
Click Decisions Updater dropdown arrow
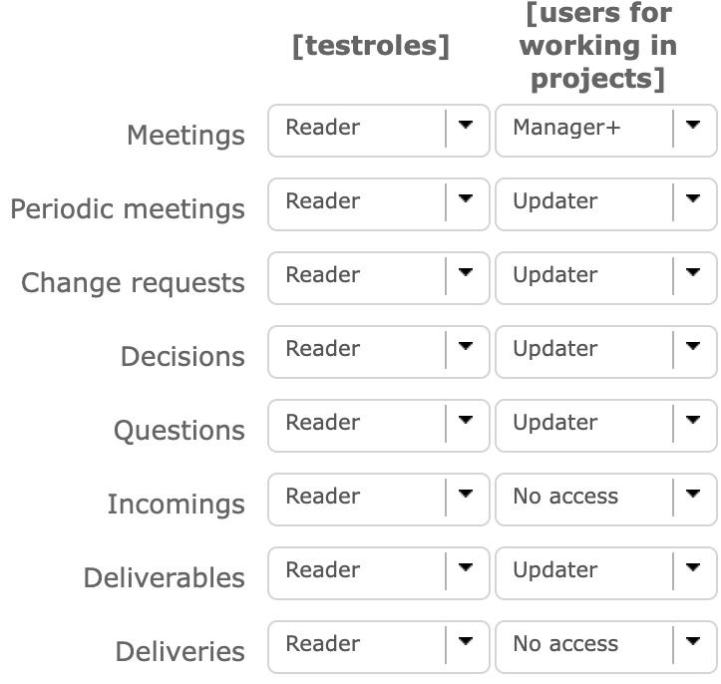(x=693, y=350)
